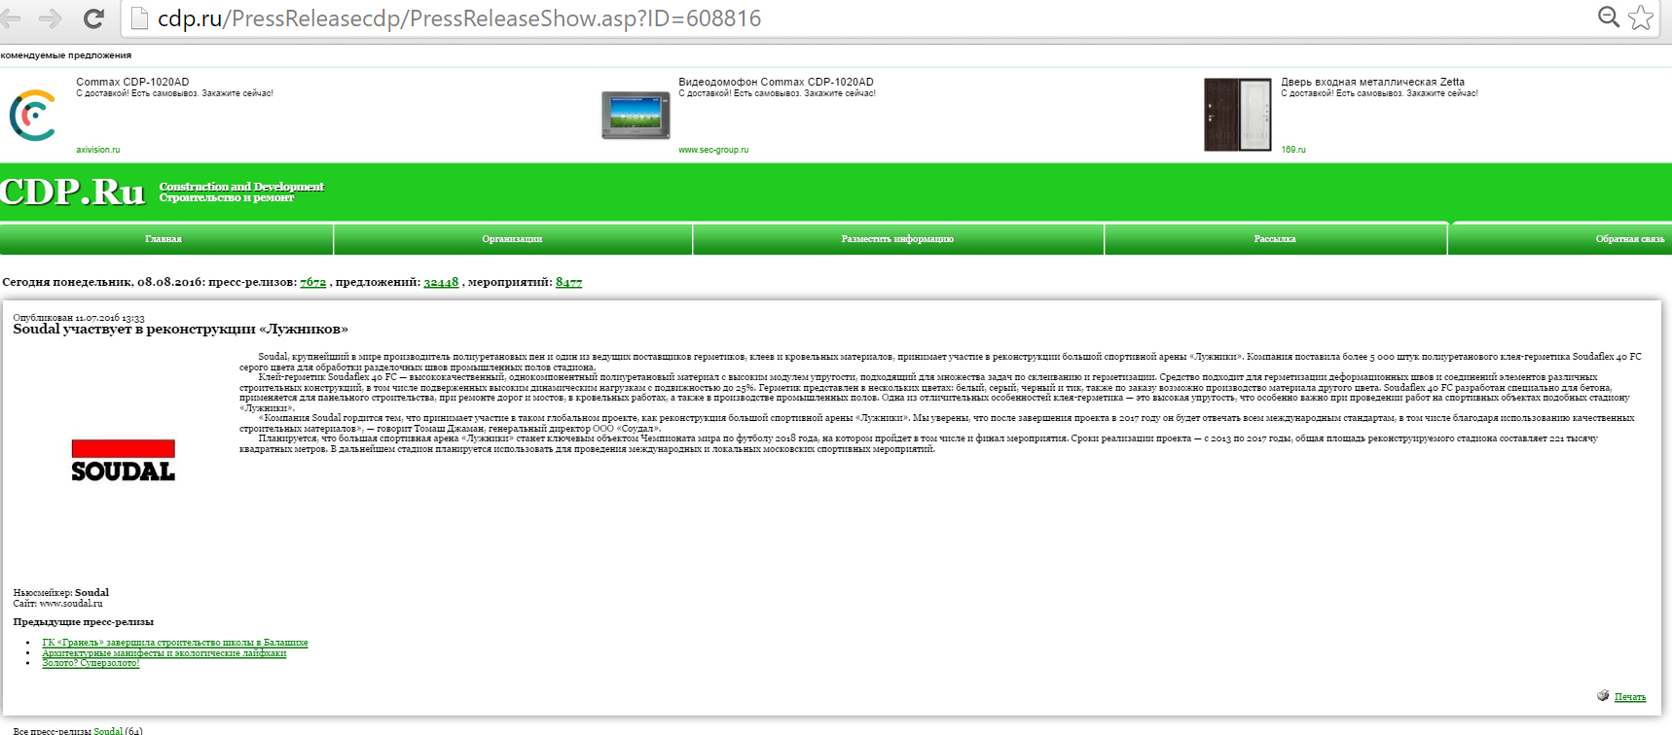This screenshot has height=735, width=1672.
Task: Open all Soudal press releases link
Action: pos(108,730)
